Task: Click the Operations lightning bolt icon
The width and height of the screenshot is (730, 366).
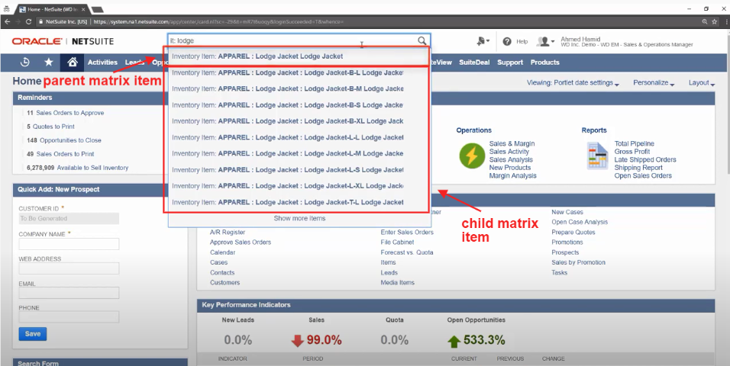Action: (472, 156)
